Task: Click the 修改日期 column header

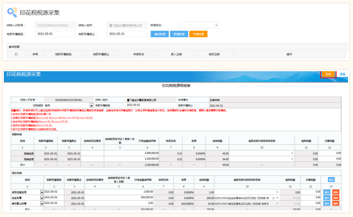Action: [x=214, y=54]
